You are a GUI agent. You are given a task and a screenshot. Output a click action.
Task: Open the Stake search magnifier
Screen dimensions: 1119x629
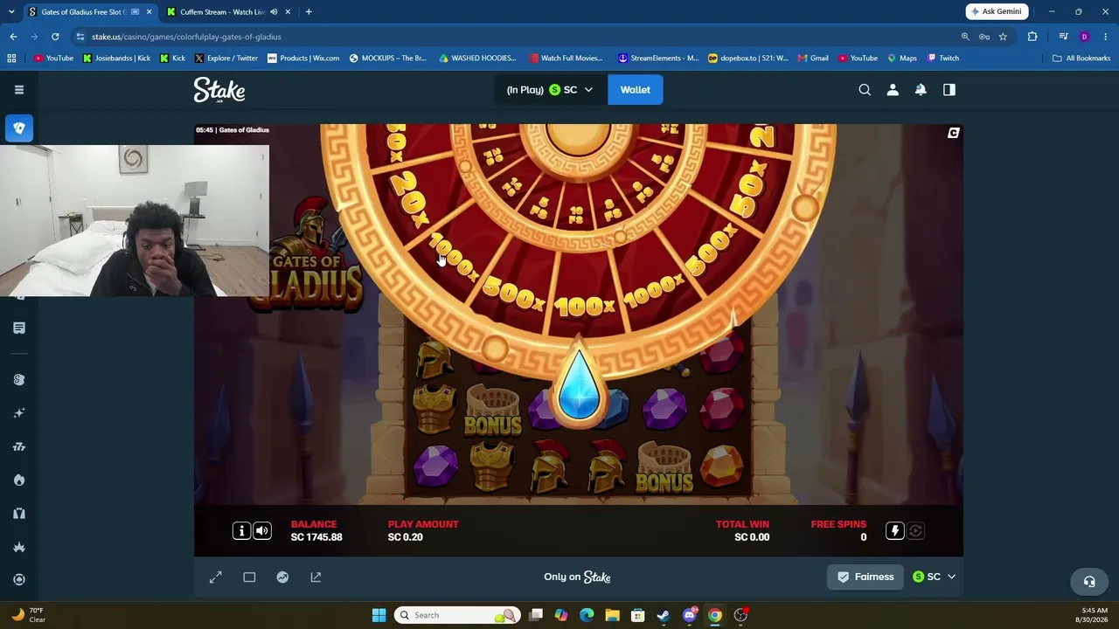tap(865, 89)
